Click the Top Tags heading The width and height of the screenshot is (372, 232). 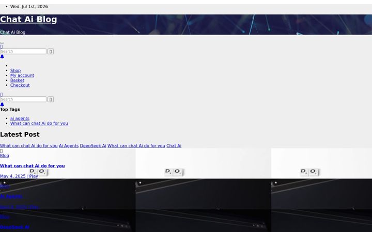point(10,109)
